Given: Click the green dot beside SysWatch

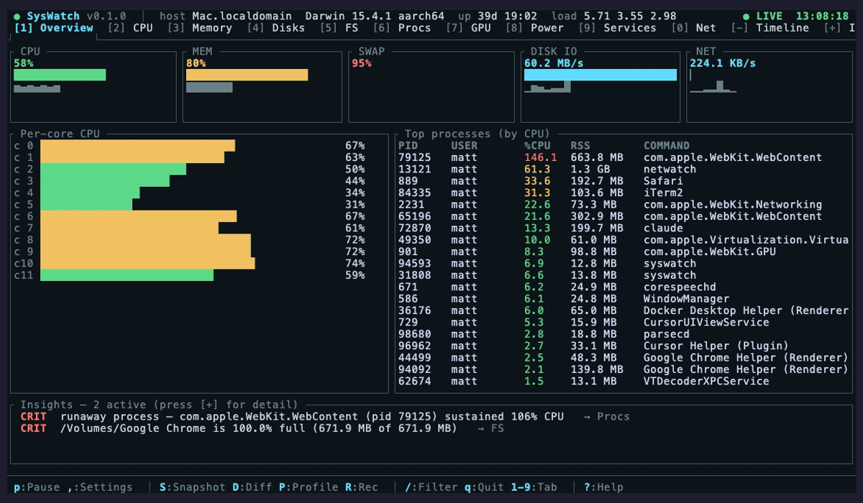Looking at the screenshot, I should (17, 16).
